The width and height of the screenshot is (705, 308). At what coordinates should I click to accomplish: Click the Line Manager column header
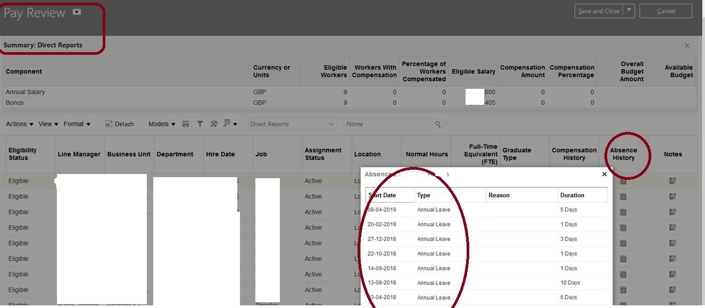(x=80, y=154)
